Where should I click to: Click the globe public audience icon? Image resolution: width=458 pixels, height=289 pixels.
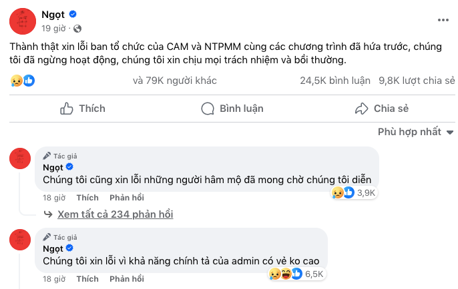pos(77,29)
